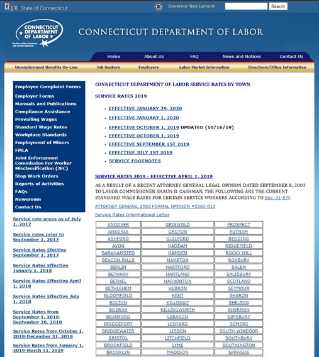Open the BEACON FALLS town link
This screenshot has width=319, height=357.
tap(118, 260)
